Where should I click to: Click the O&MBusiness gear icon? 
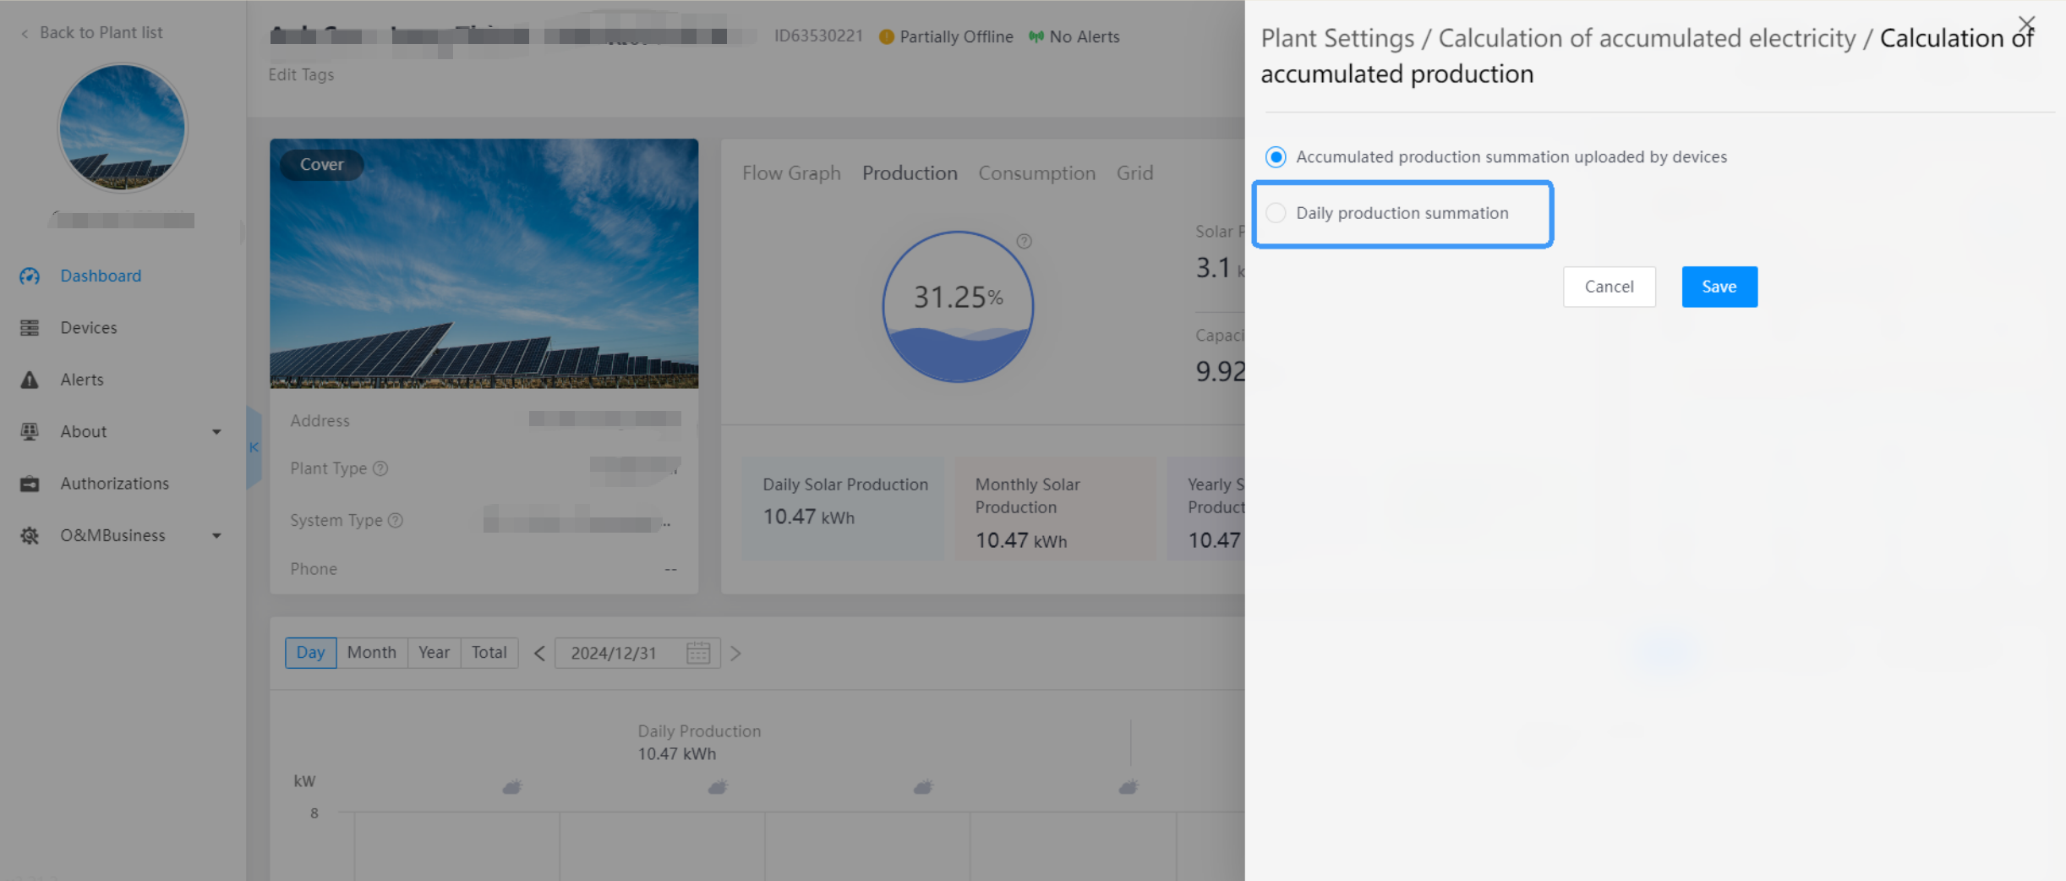coord(30,536)
